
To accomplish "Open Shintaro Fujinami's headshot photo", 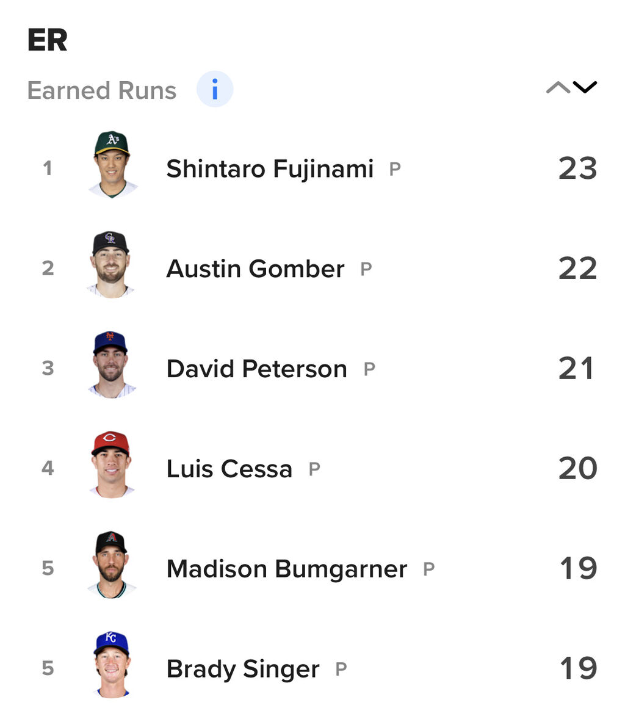I will coord(112,165).
